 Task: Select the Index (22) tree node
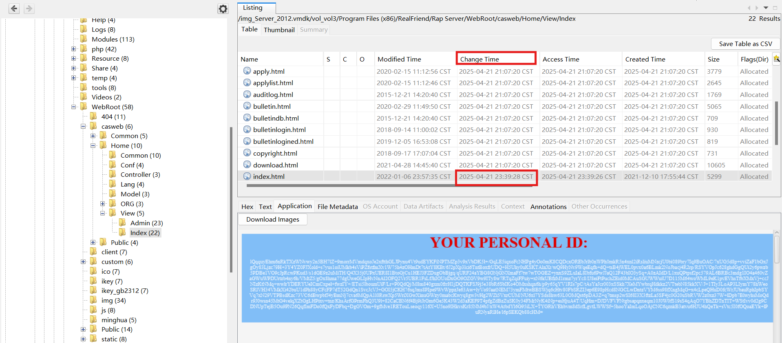pos(145,233)
